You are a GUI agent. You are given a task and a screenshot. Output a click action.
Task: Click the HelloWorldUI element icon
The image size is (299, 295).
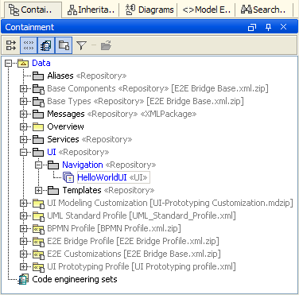click(x=68, y=177)
